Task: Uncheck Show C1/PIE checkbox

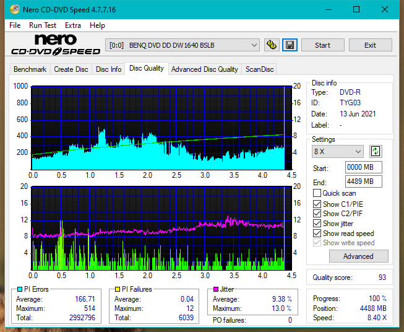Action: coord(317,204)
